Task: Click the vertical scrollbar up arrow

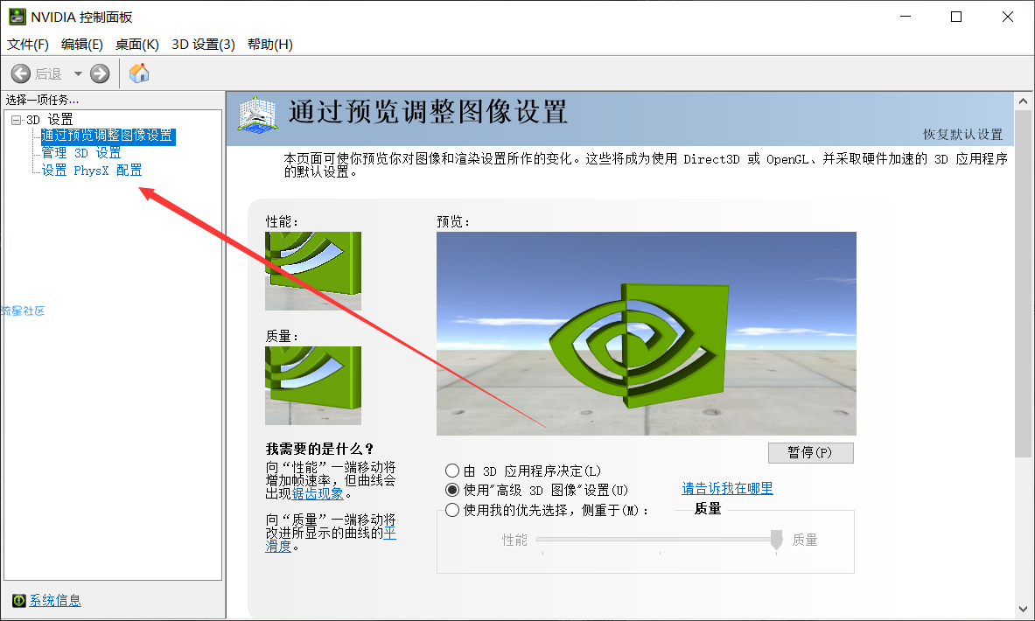Action: click(1023, 101)
